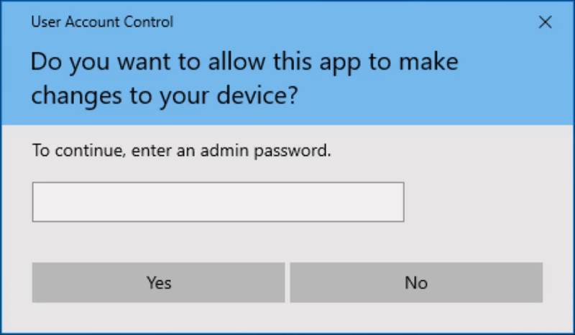The image size is (575, 335).
Task: Select the empty text box below the instructions
Action: tap(218, 202)
